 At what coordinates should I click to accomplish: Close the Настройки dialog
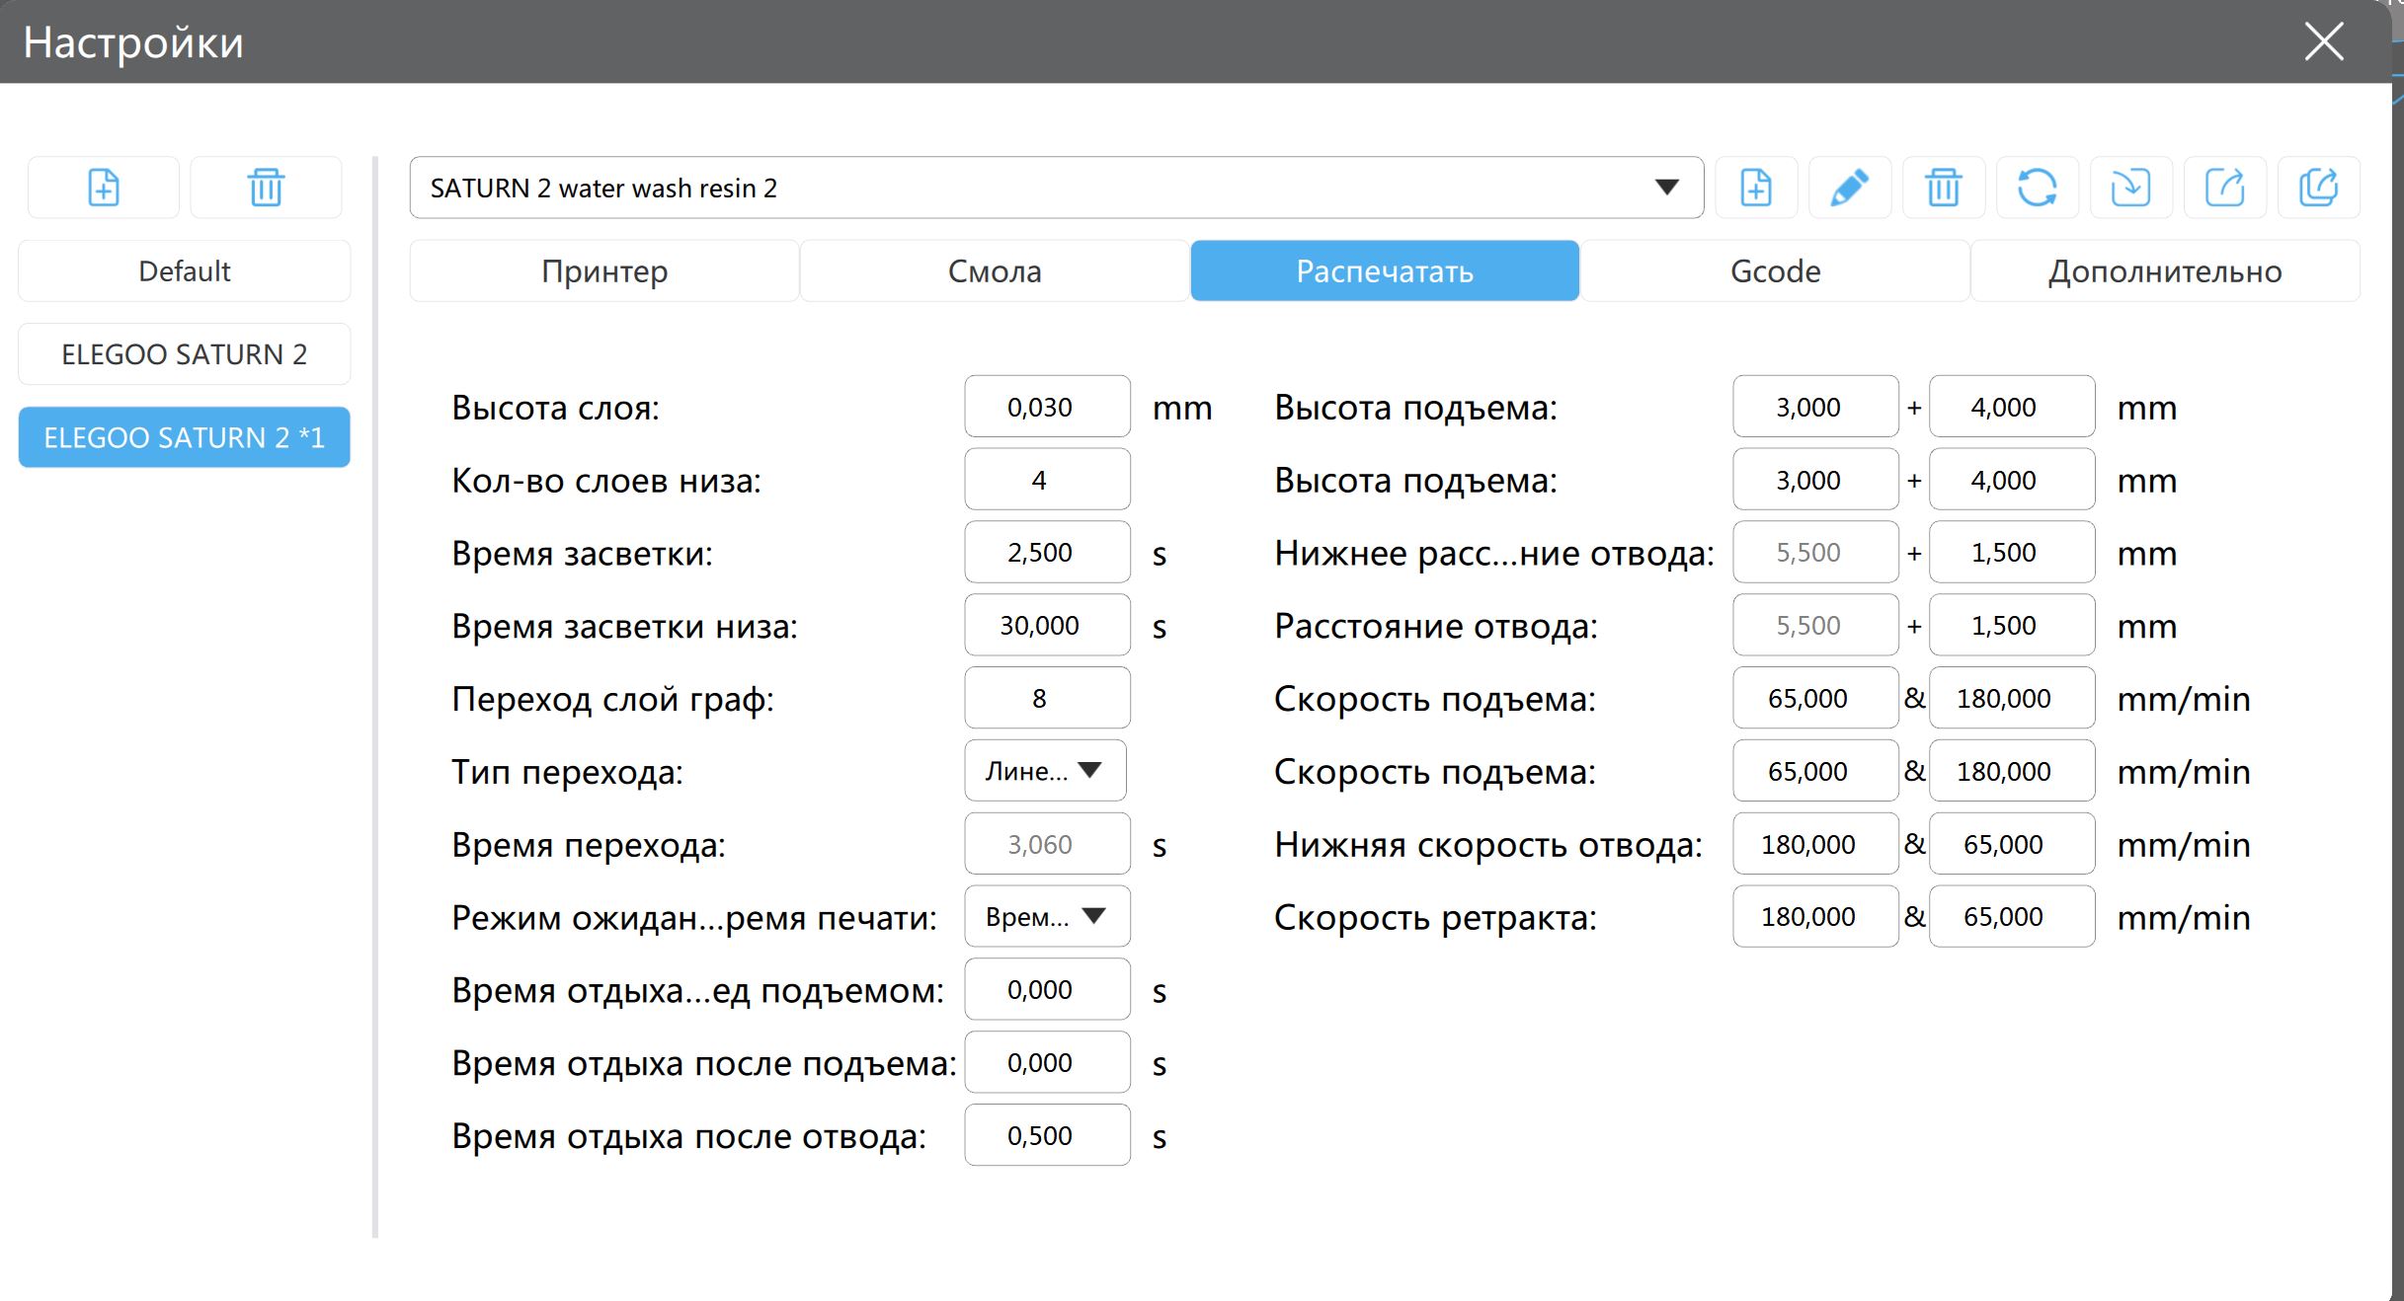click(2323, 42)
